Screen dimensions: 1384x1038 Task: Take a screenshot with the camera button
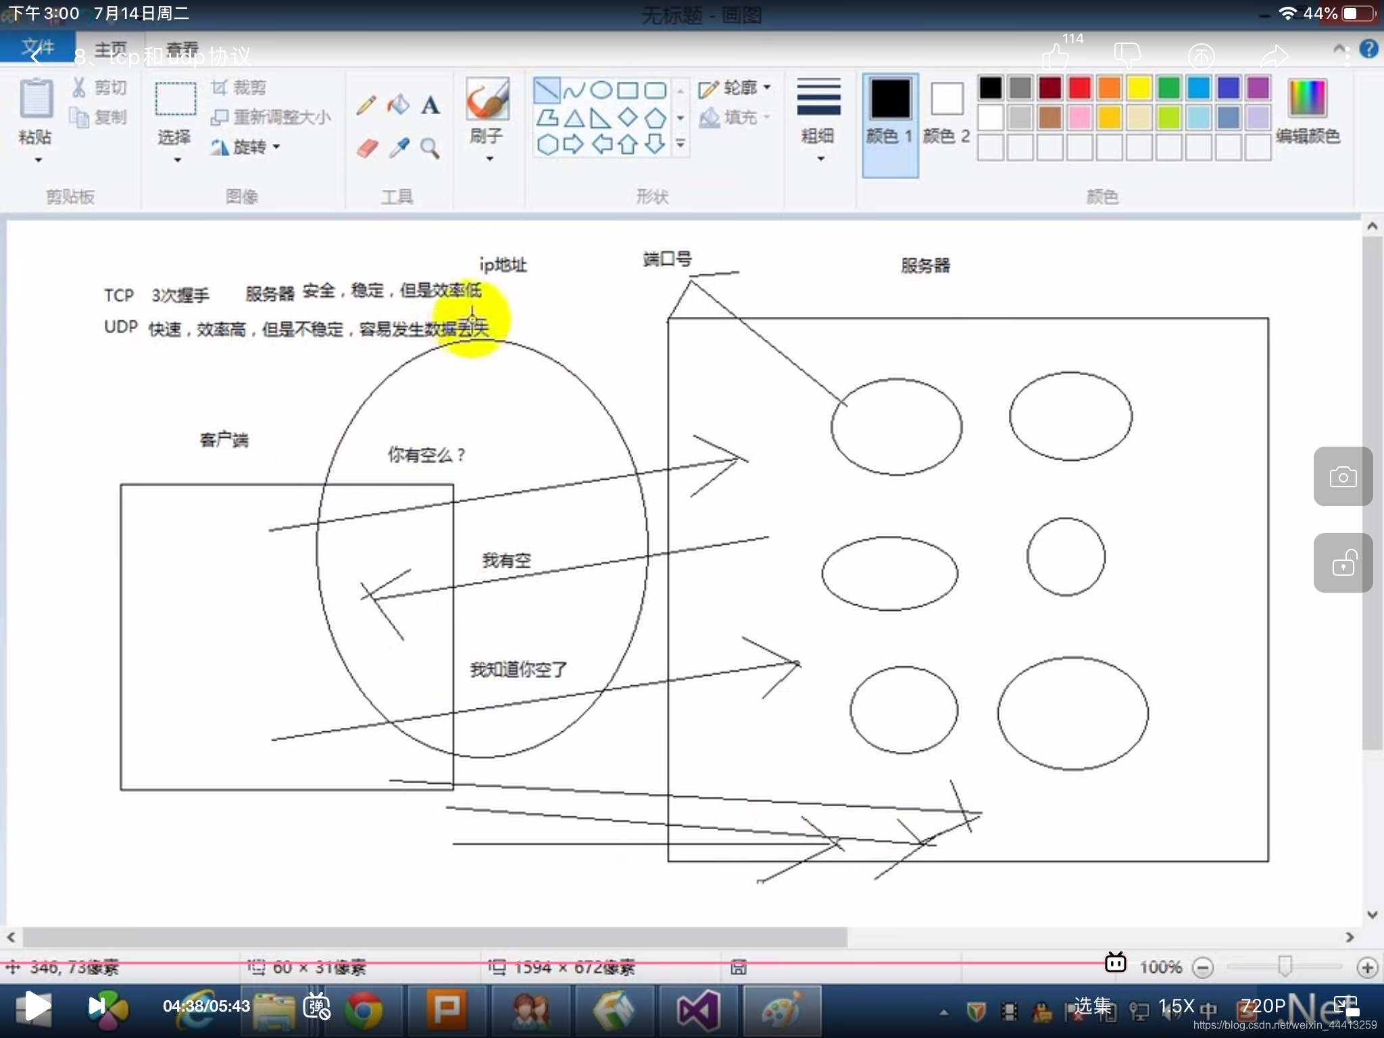point(1343,476)
